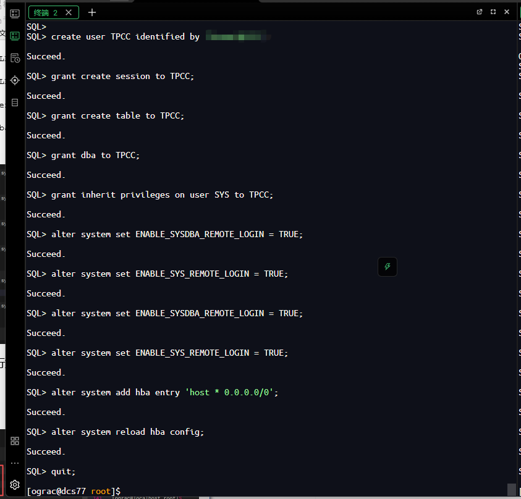Image resolution: width=521 pixels, height=499 pixels.
Task: Close the 终端 2 tab
Action: (69, 12)
